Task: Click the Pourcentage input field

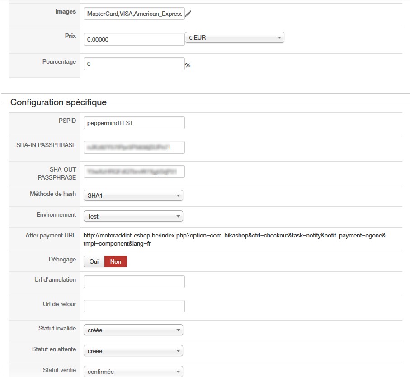Action: click(134, 64)
